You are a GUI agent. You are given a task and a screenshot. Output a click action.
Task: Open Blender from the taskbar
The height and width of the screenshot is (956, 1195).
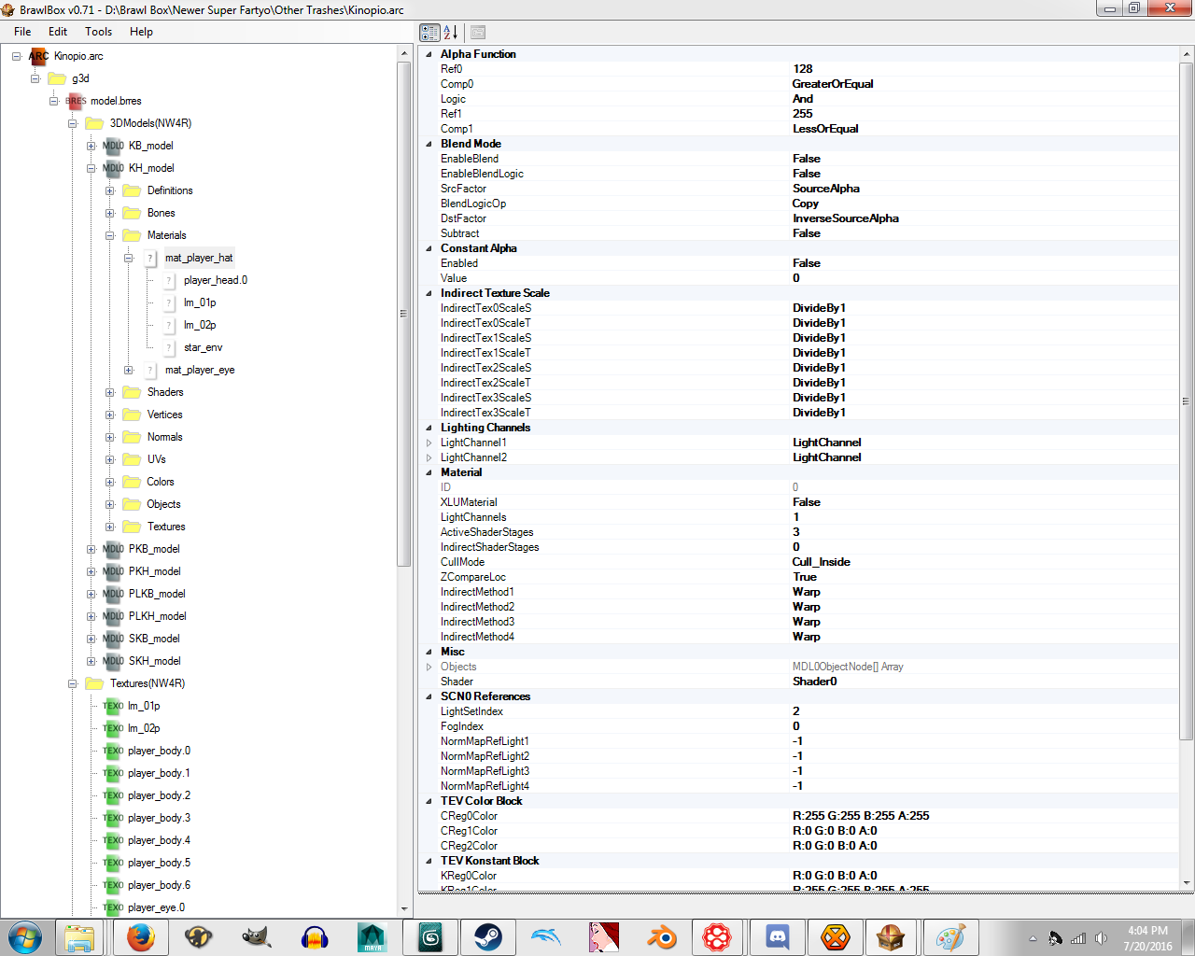click(x=662, y=936)
